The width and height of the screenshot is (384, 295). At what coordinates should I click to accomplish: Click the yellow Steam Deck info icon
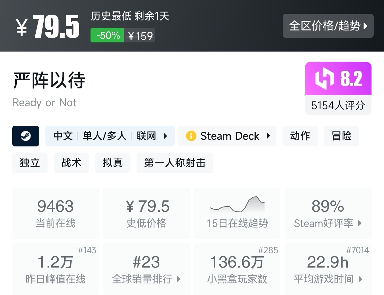coord(191,136)
